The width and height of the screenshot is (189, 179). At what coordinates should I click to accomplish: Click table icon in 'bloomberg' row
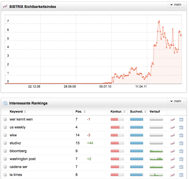[181, 151]
